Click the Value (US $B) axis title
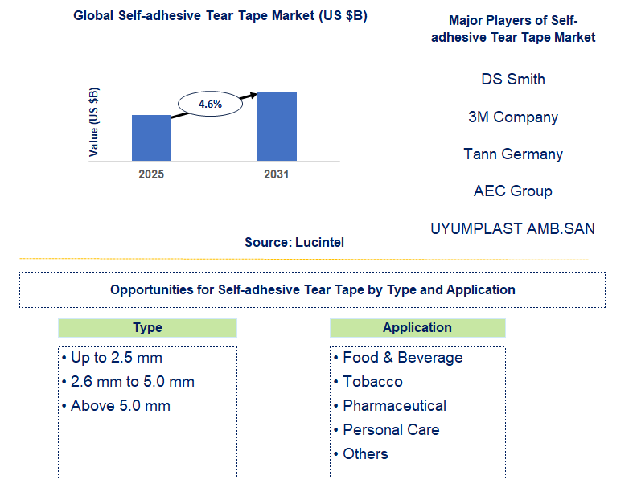Viewport: 637px width, 492px height. pyautogui.click(x=93, y=121)
